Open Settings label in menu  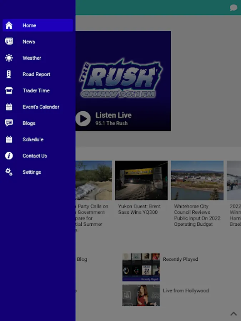coord(32,172)
